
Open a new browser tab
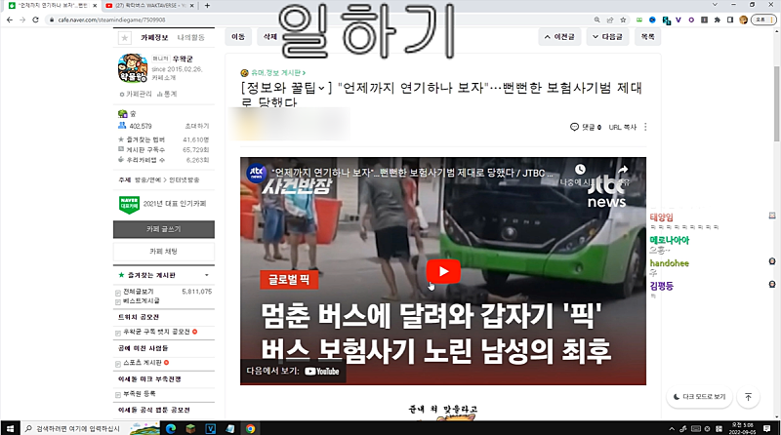[x=207, y=6]
